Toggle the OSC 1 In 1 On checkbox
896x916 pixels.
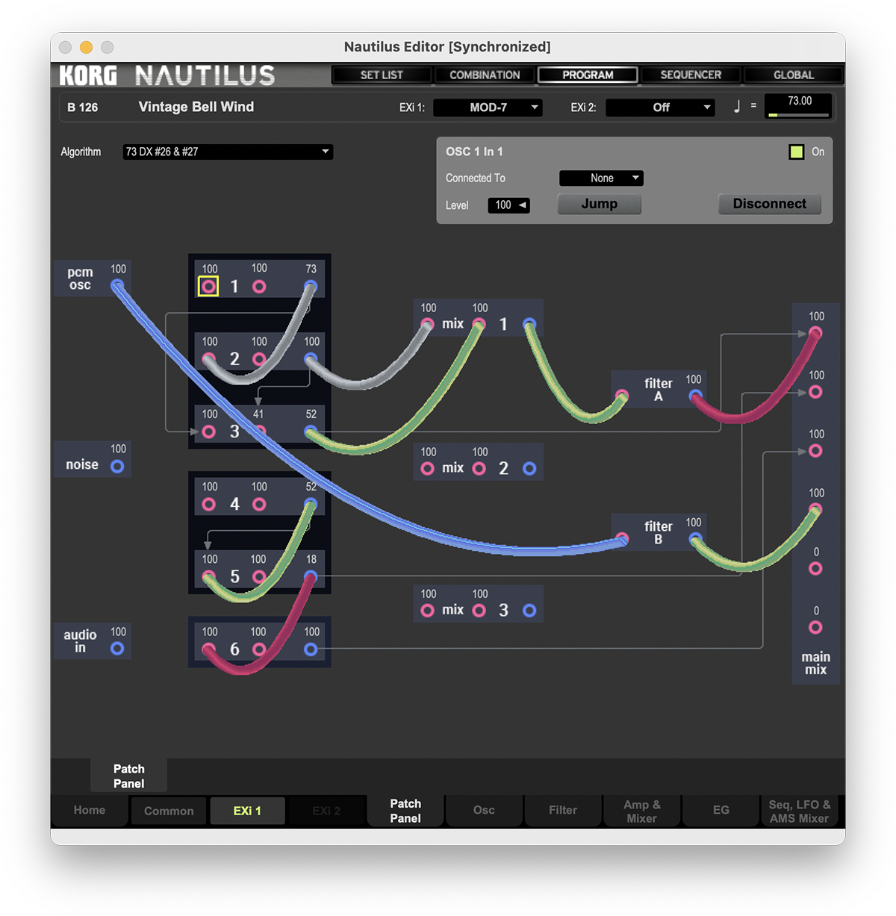(x=797, y=152)
